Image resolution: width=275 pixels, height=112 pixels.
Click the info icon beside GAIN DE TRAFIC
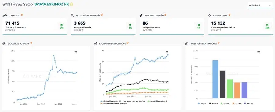229,15
